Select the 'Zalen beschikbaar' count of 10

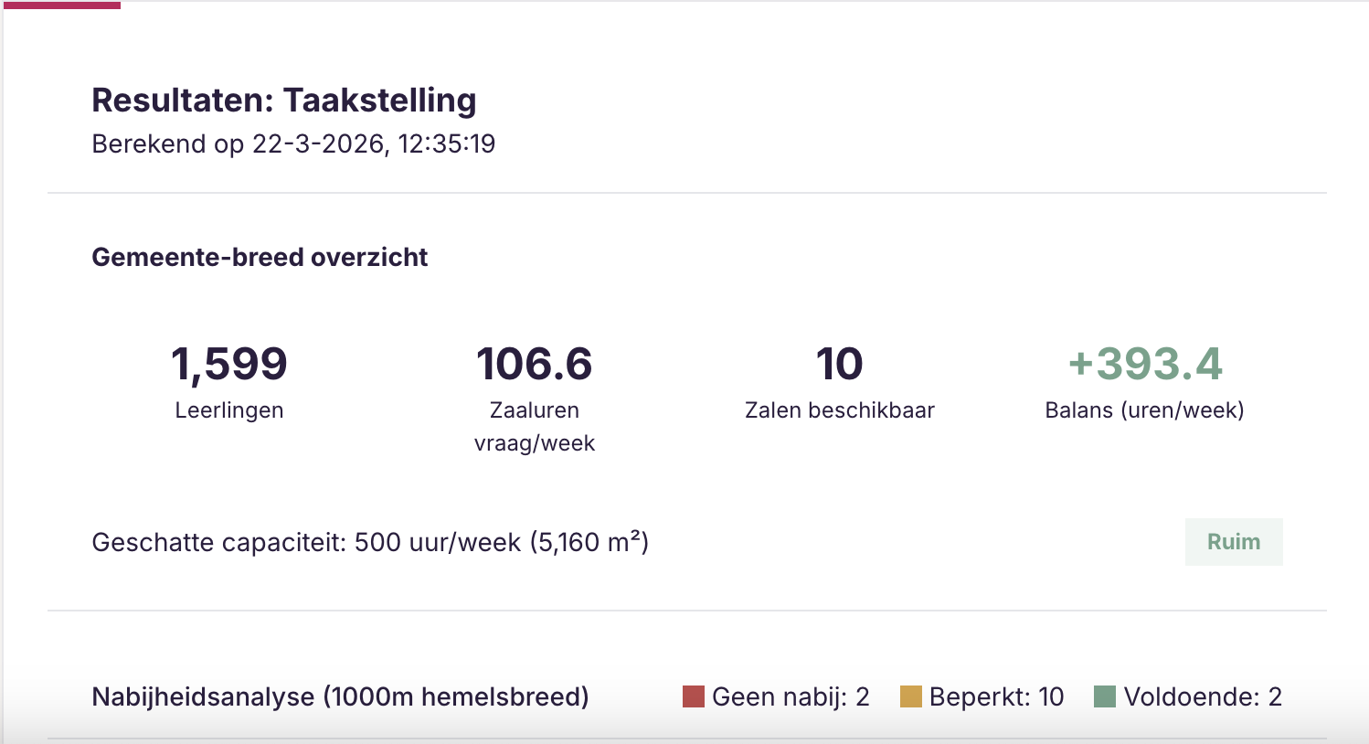[x=839, y=363]
